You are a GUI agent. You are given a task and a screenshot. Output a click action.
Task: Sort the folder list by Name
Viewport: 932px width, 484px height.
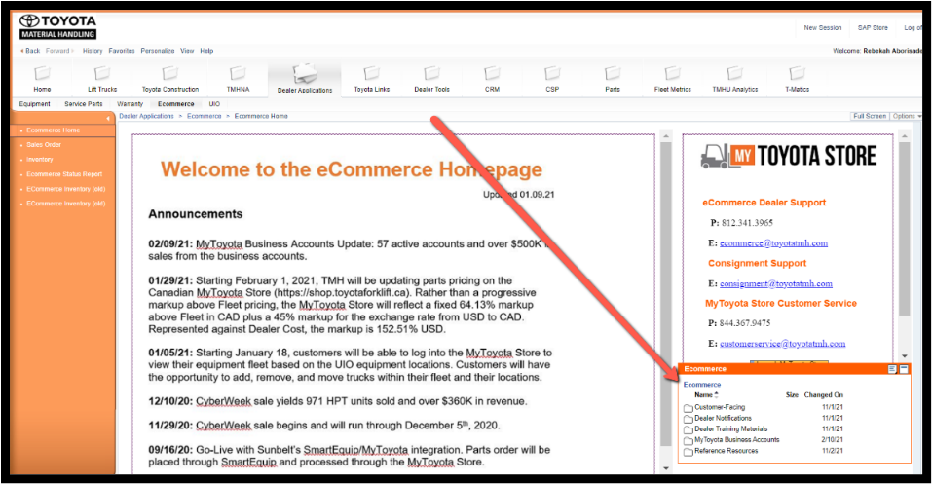click(x=706, y=394)
